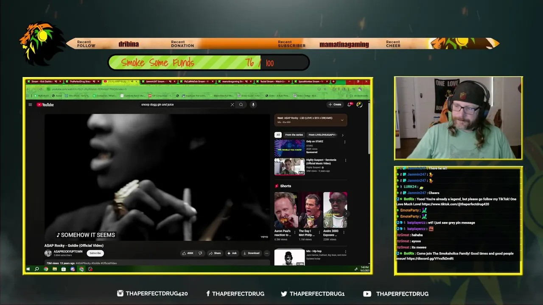Click the Ask button
Image resolution: width=543 pixels, height=305 pixels.
[x=232, y=253]
